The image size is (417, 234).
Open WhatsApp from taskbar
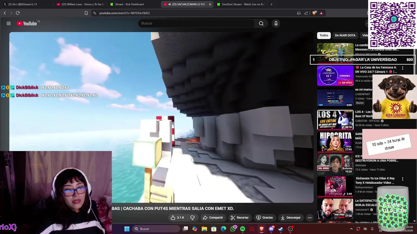(x=233, y=229)
